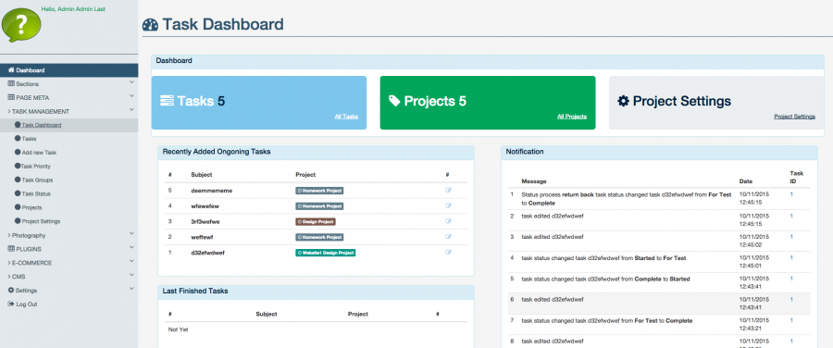Click the Log Out icon in sidebar
Image resolution: width=833 pixels, height=348 pixels.
(x=10, y=304)
